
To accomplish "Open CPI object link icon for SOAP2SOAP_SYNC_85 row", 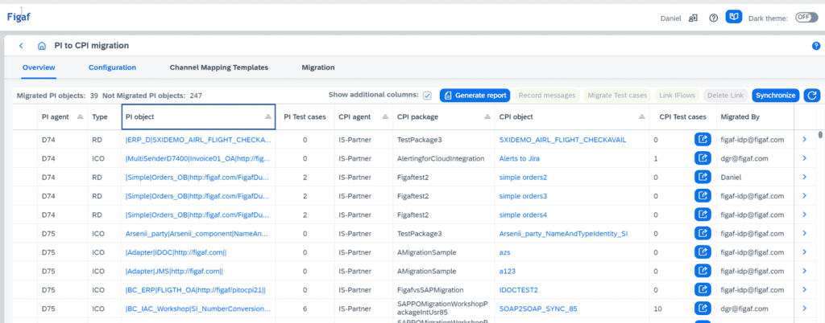I will pos(703,309).
